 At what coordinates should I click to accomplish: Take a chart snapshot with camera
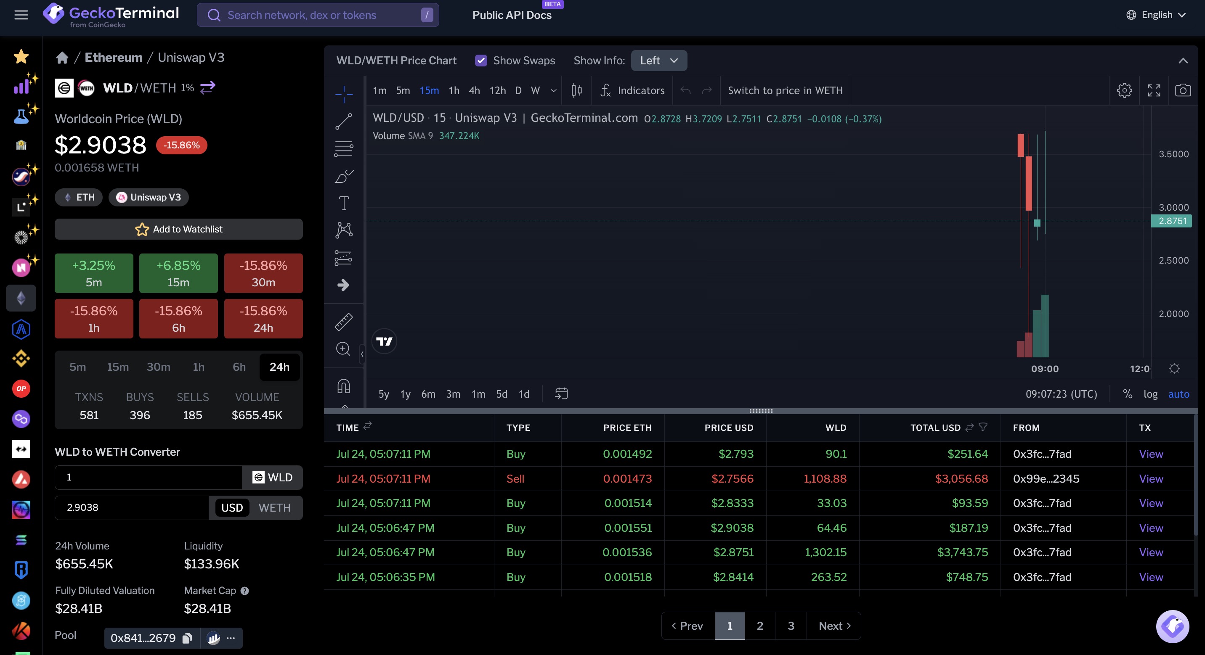click(1183, 90)
